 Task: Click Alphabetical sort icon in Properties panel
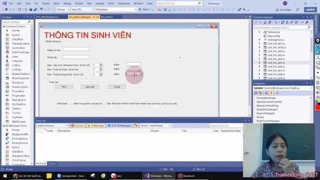pos(261,93)
